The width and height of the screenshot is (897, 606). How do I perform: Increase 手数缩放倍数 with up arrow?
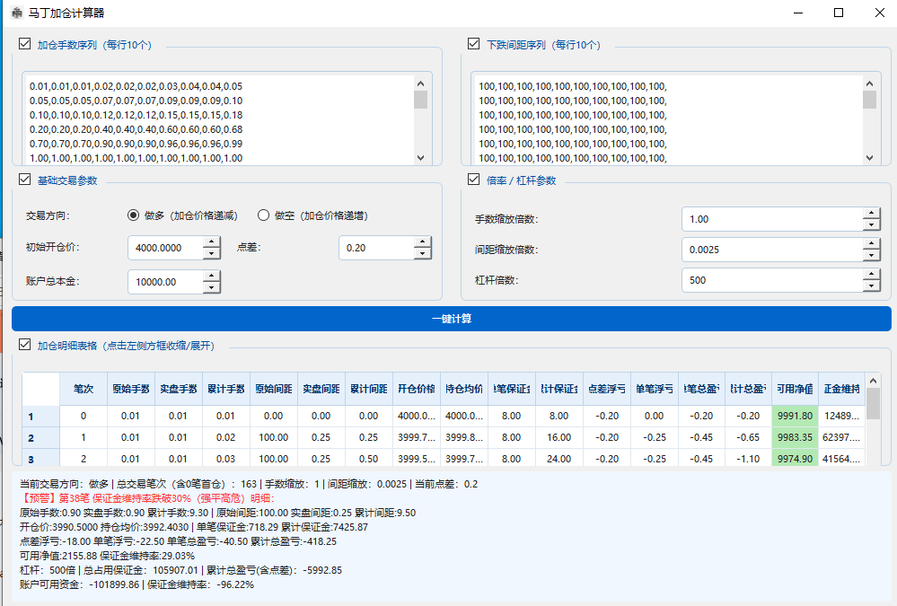pyautogui.click(x=871, y=213)
